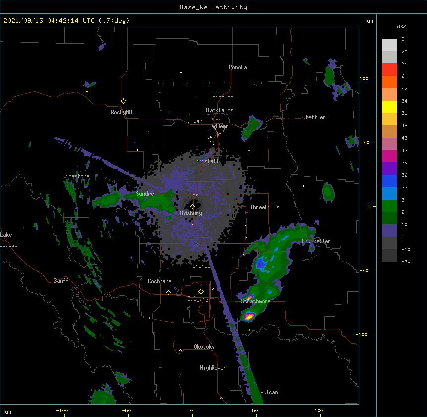Click the magenta 39 dBZ legend swatch

389,156
